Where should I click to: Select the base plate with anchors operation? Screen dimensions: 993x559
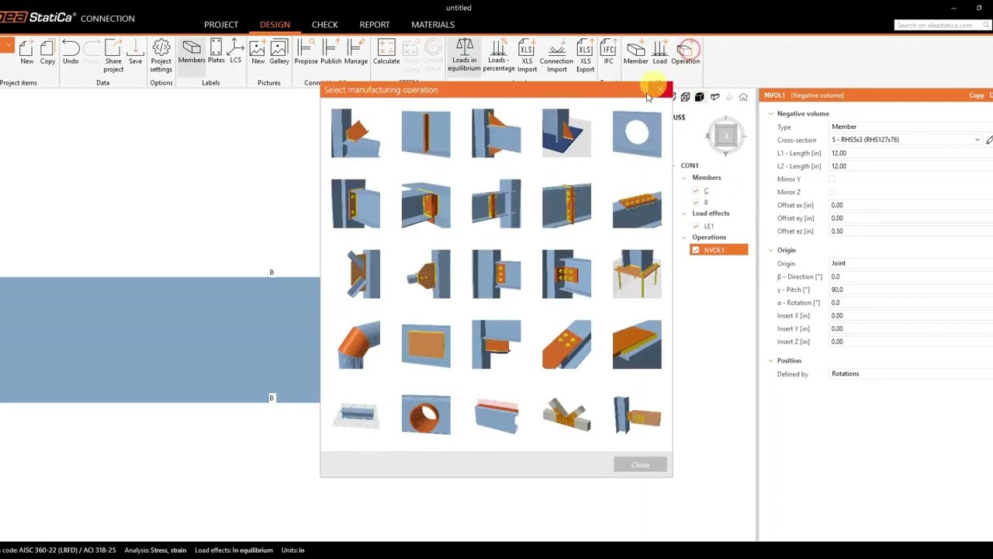tap(637, 274)
